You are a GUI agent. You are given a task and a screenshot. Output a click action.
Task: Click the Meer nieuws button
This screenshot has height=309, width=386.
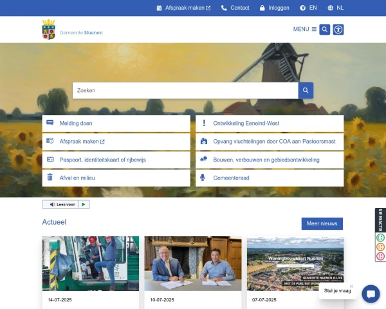pyautogui.click(x=322, y=223)
